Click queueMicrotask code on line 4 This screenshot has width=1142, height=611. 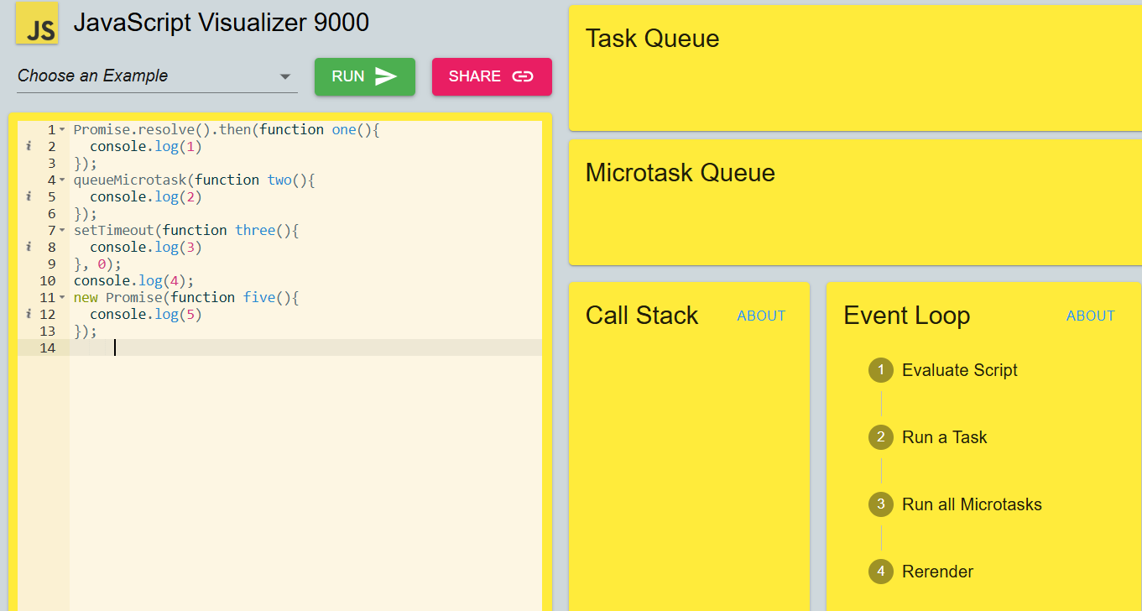click(194, 180)
